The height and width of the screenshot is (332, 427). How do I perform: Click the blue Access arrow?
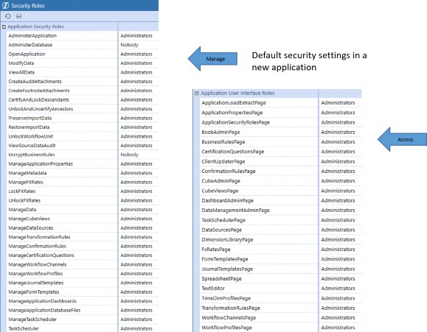coord(402,139)
